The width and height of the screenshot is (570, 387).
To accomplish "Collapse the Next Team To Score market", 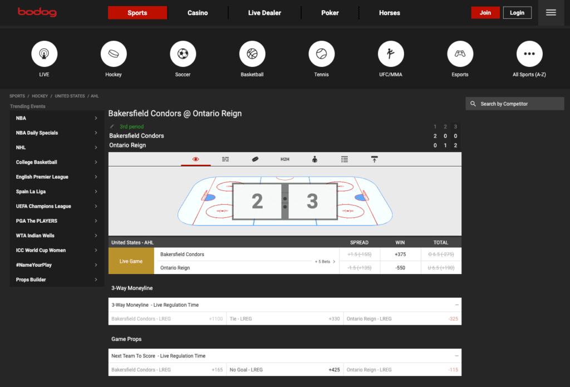I will pyautogui.click(x=457, y=356).
